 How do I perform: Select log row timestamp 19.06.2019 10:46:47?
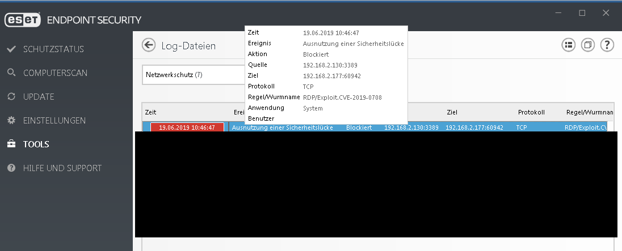coord(187,127)
